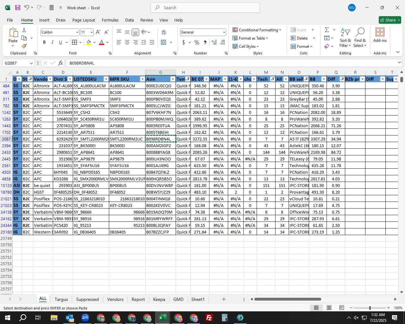Open the Name Box dropdown arrow
Screen dimensions: 405x324
[31, 63]
